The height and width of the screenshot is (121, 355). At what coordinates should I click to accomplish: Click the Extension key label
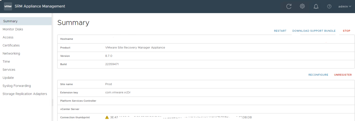click(69, 93)
